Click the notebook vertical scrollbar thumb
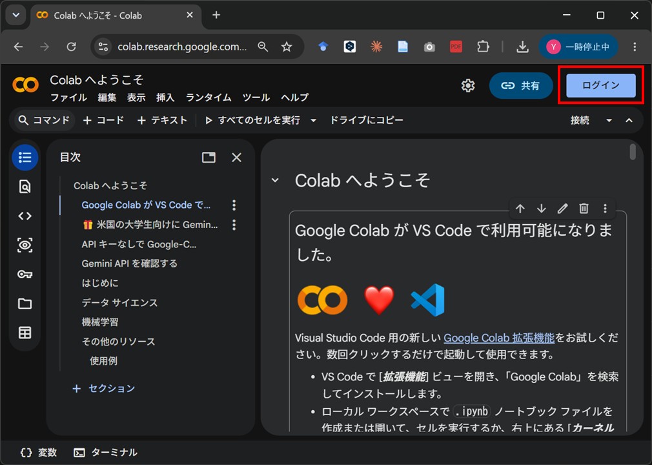This screenshot has width=652, height=465. [x=633, y=152]
